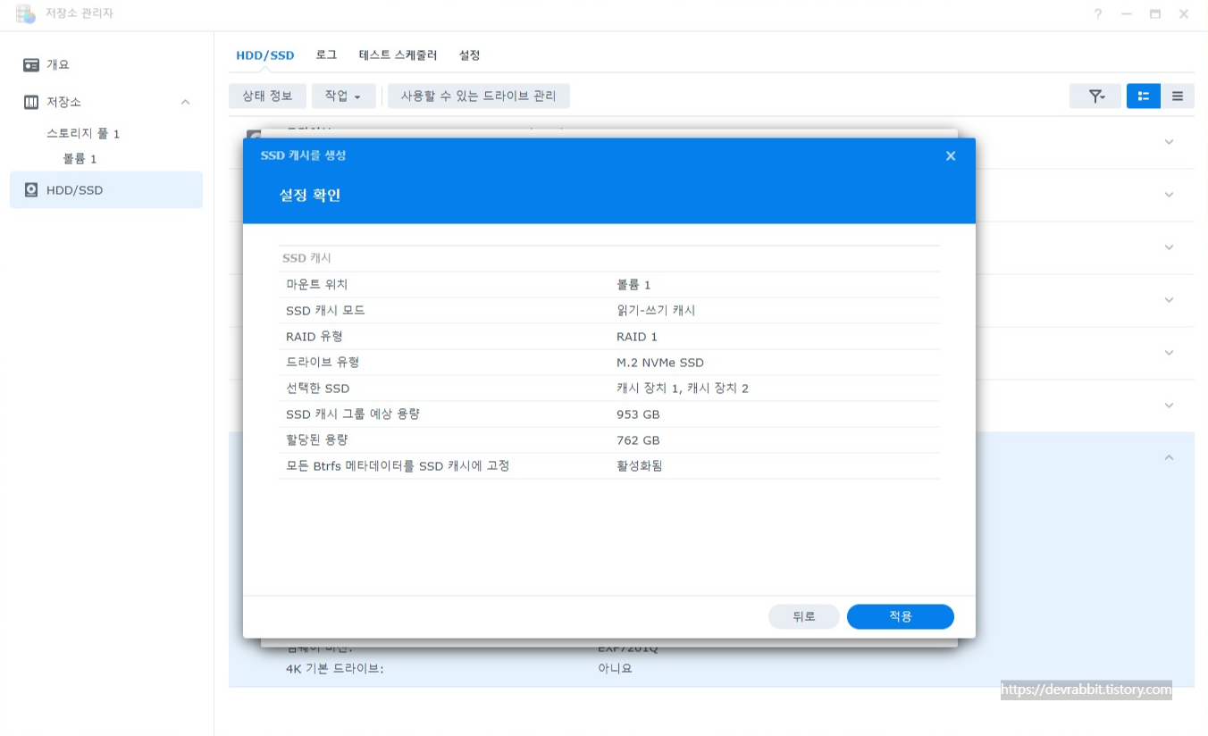Open the 설정 tab
The width and height of the screenshot is (1208, 736).
469,55
